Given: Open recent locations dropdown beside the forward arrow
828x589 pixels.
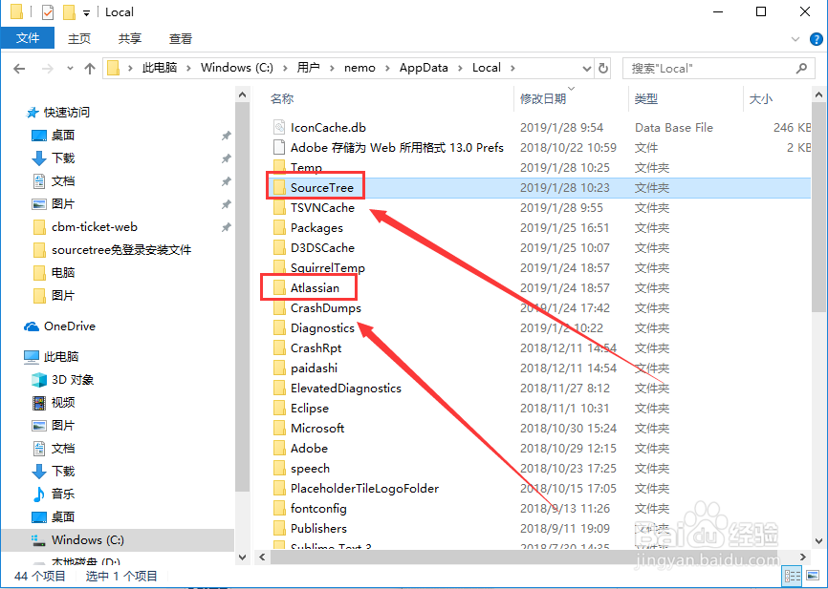Looking at the screenshot, I should 69,68.
